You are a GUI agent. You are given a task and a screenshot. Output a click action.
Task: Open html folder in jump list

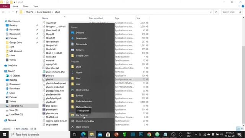pos(91,78)
